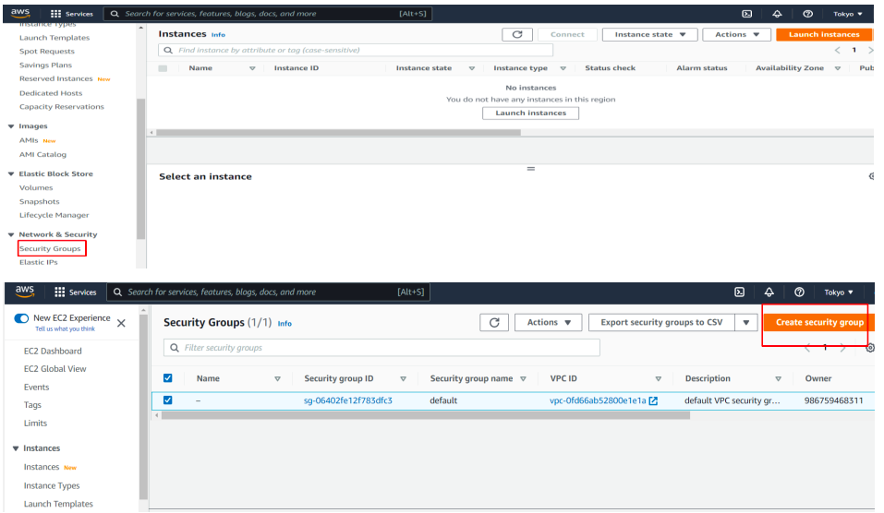Toggle the New EC2 Experience switch
The image size is (884, 513).
pyautogui.click(x=21, y=318)
